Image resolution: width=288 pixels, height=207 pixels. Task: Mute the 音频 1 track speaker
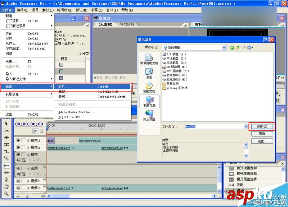tap(18, 168)
